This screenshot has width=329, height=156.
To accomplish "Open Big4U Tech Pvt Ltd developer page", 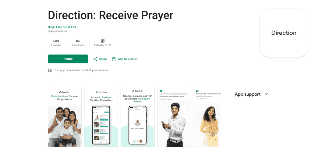I will click(62, 27).
